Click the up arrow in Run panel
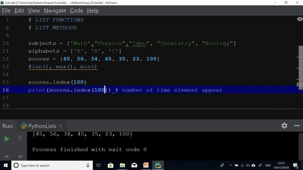Image resolution: width=303 pixels, height=170 pixels. coord(20,138)
